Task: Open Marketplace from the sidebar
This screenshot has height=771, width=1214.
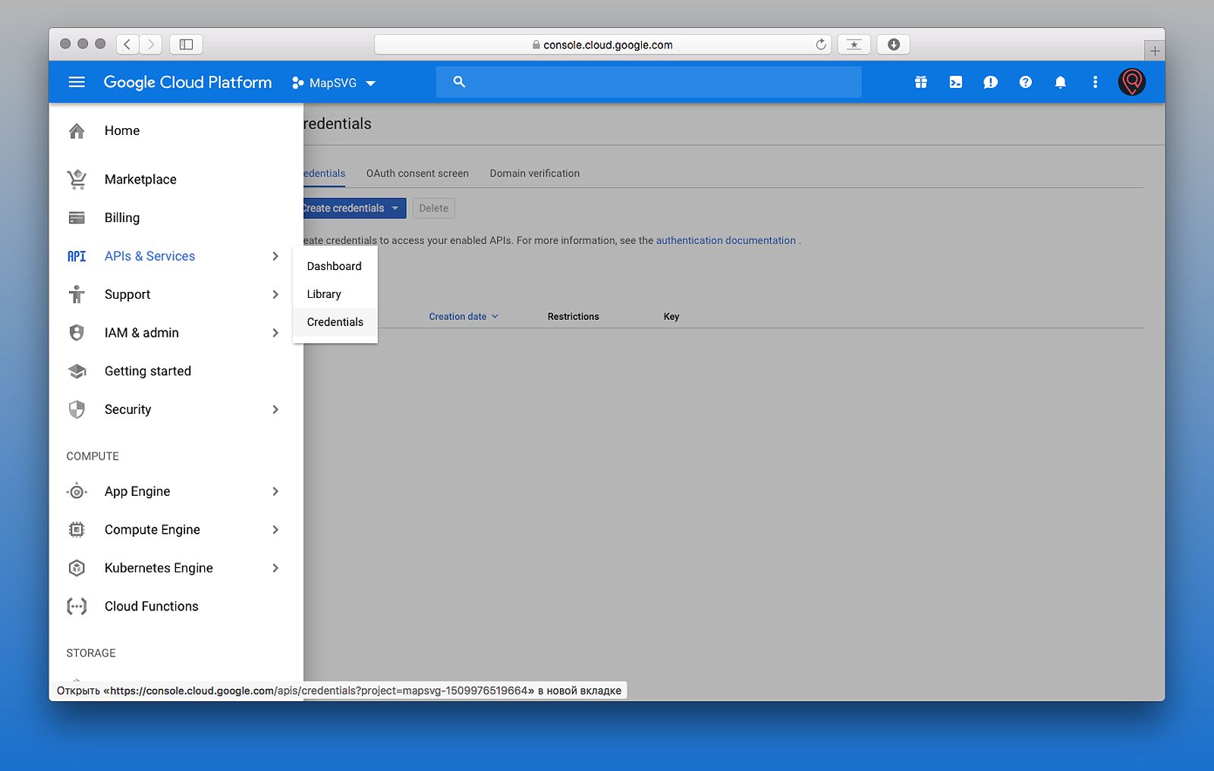Action: click(140, 180)
